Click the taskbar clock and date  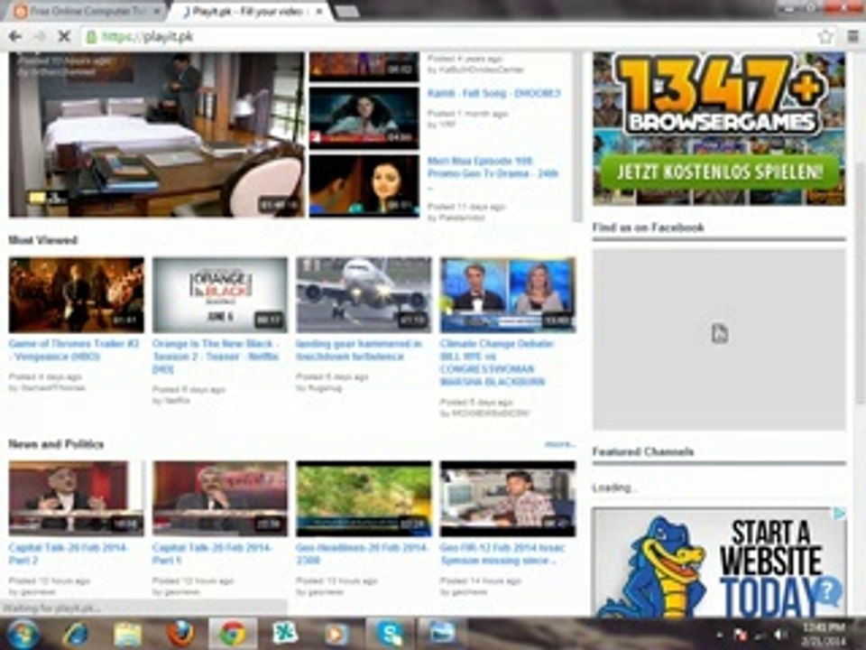pos(824,634)
